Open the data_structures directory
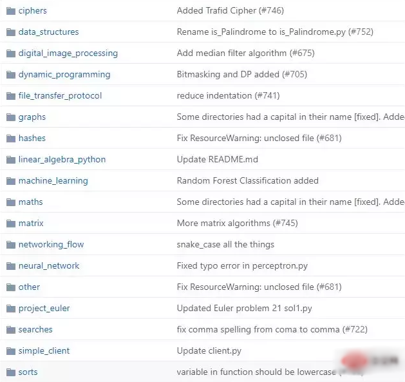 48,32
